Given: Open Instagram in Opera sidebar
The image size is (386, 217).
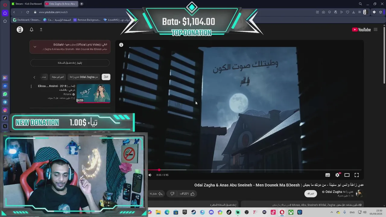Looking at the screenshot, I should (5, 110).
